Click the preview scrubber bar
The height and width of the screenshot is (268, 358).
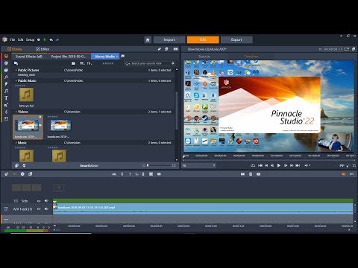coord(269,160)
